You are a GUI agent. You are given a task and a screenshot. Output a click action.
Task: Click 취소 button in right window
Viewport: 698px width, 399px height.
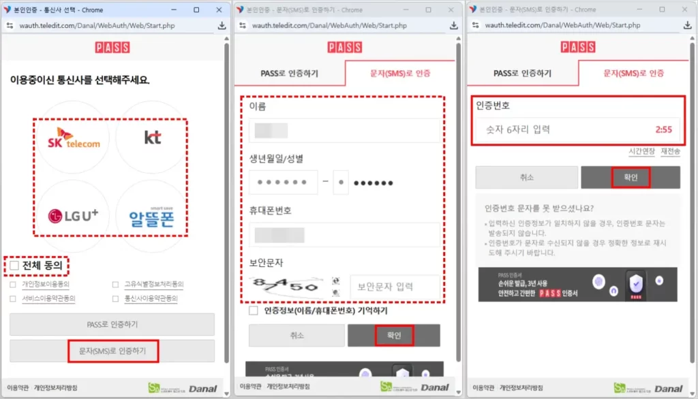(x=527, y=178)
